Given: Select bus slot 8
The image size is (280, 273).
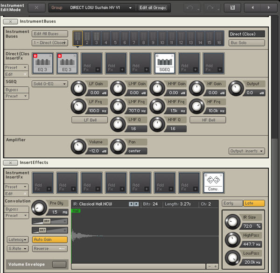Looking at the screenshot, I should point(144,38).
